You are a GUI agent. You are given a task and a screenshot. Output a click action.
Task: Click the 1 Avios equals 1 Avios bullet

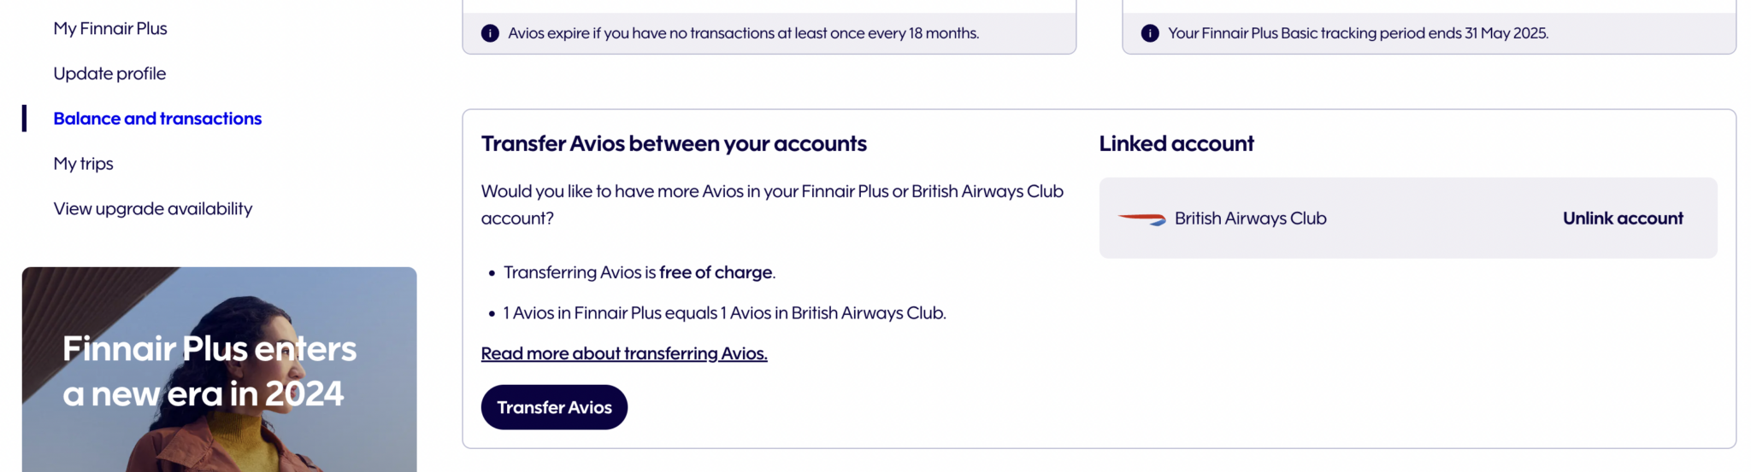point(724,313)
